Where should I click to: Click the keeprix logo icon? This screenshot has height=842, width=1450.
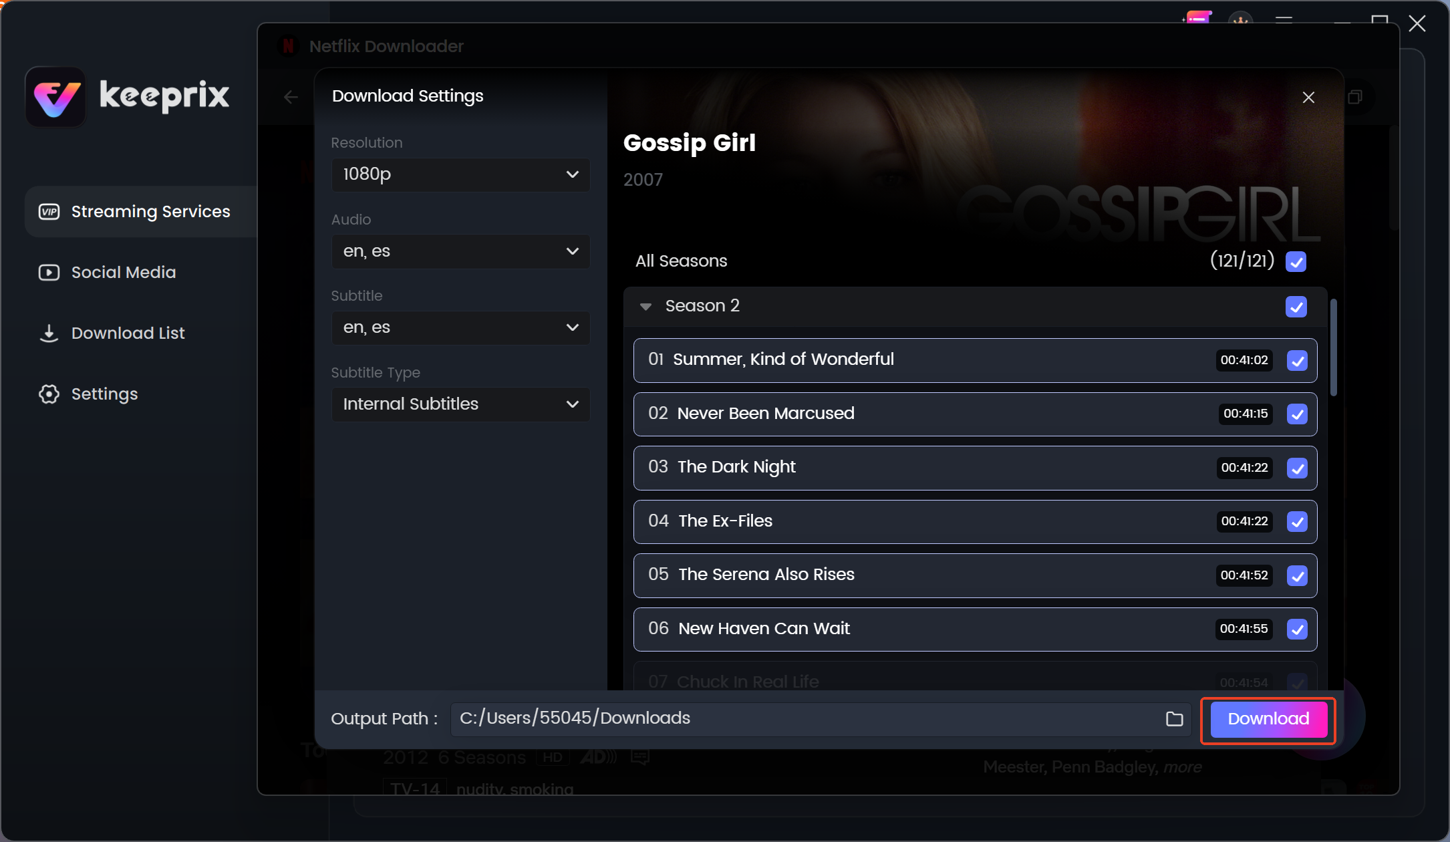(56, 97)
